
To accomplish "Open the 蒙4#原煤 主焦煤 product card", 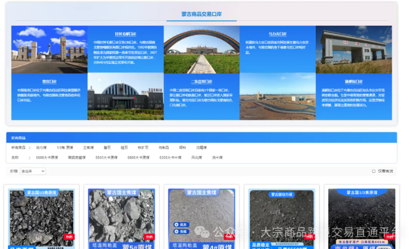I will (x=201, y=218).
